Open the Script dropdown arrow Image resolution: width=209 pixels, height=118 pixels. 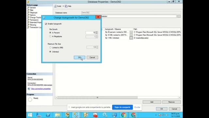(63, 6)
